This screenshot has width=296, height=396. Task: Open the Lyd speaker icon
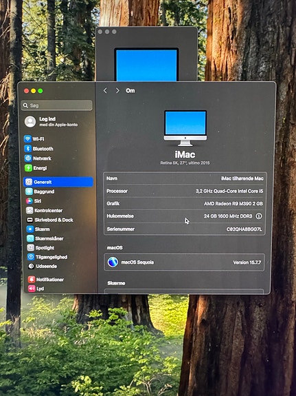pos(32,289)
